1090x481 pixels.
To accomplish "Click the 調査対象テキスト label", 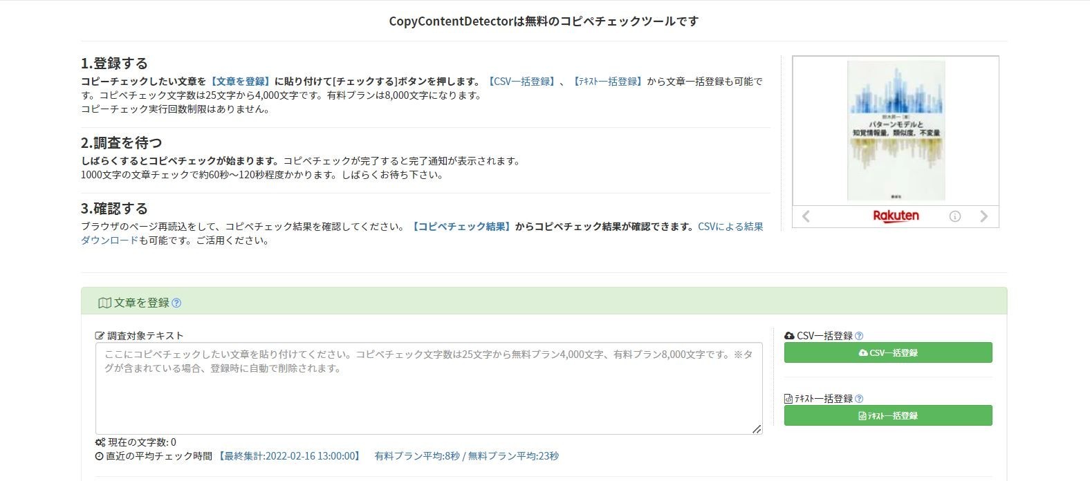I will tap(145, 336).
